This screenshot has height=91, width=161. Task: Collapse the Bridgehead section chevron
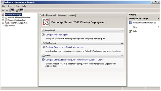[x=122, y=31]
